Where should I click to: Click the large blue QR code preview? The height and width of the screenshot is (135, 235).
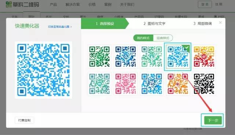43,70
